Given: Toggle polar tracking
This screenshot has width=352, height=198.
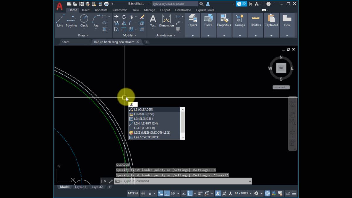Looking at the screenshot, I should 173,193.
